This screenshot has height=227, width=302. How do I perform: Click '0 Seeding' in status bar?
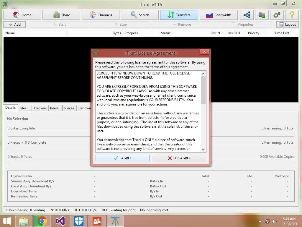tap(37, 210)
